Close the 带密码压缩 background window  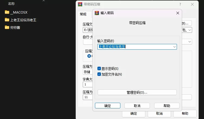(192, 4)
